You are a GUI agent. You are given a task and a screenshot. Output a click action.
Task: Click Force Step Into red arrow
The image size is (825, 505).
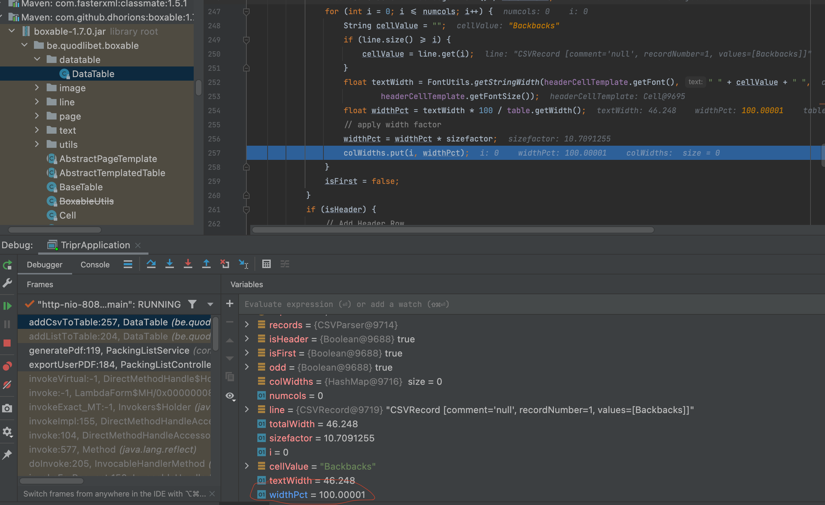point(188,264)
